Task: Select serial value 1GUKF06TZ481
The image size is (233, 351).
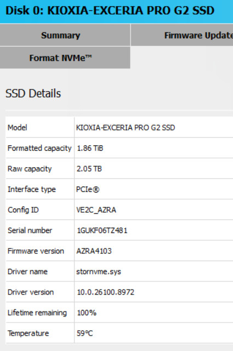Action: point(102,230)
